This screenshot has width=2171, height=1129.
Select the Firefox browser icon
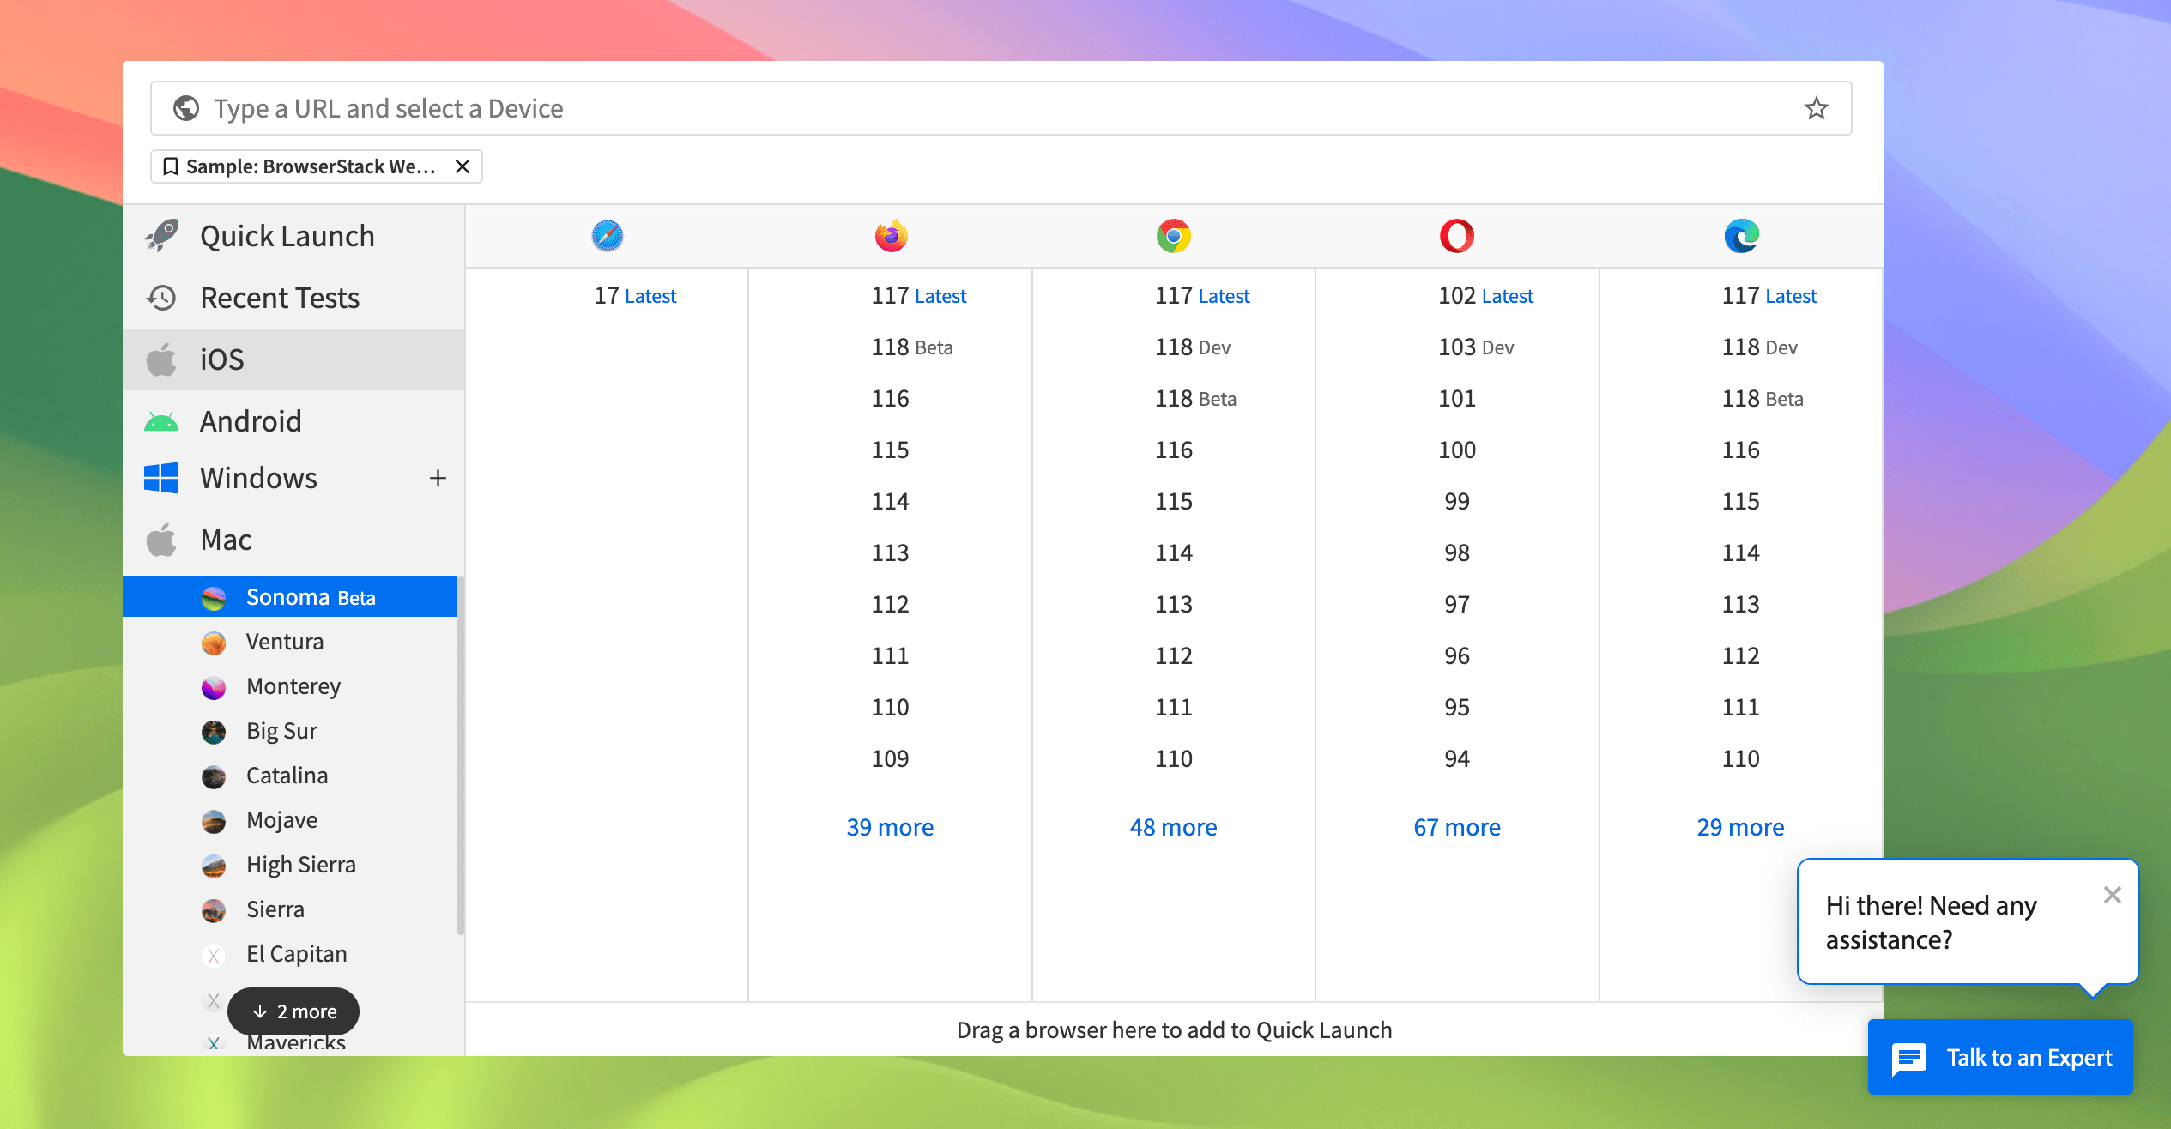(x=890, y=235)
